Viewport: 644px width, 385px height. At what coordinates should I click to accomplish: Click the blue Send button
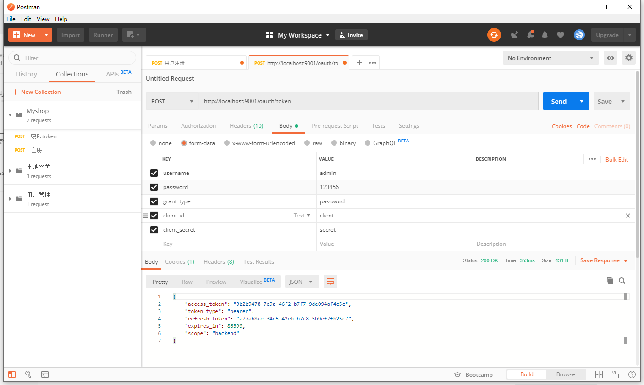[559, 101]
